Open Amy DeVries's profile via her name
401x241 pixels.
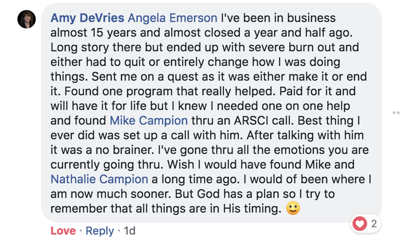coord(87,18)
